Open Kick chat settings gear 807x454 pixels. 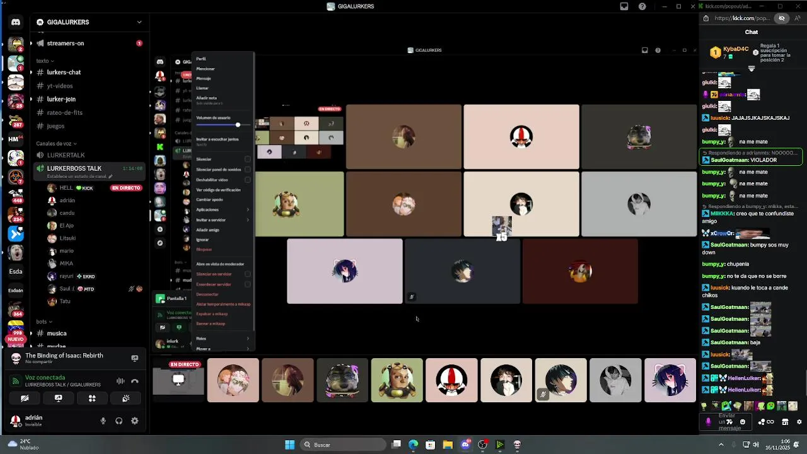tap(799, 422)
